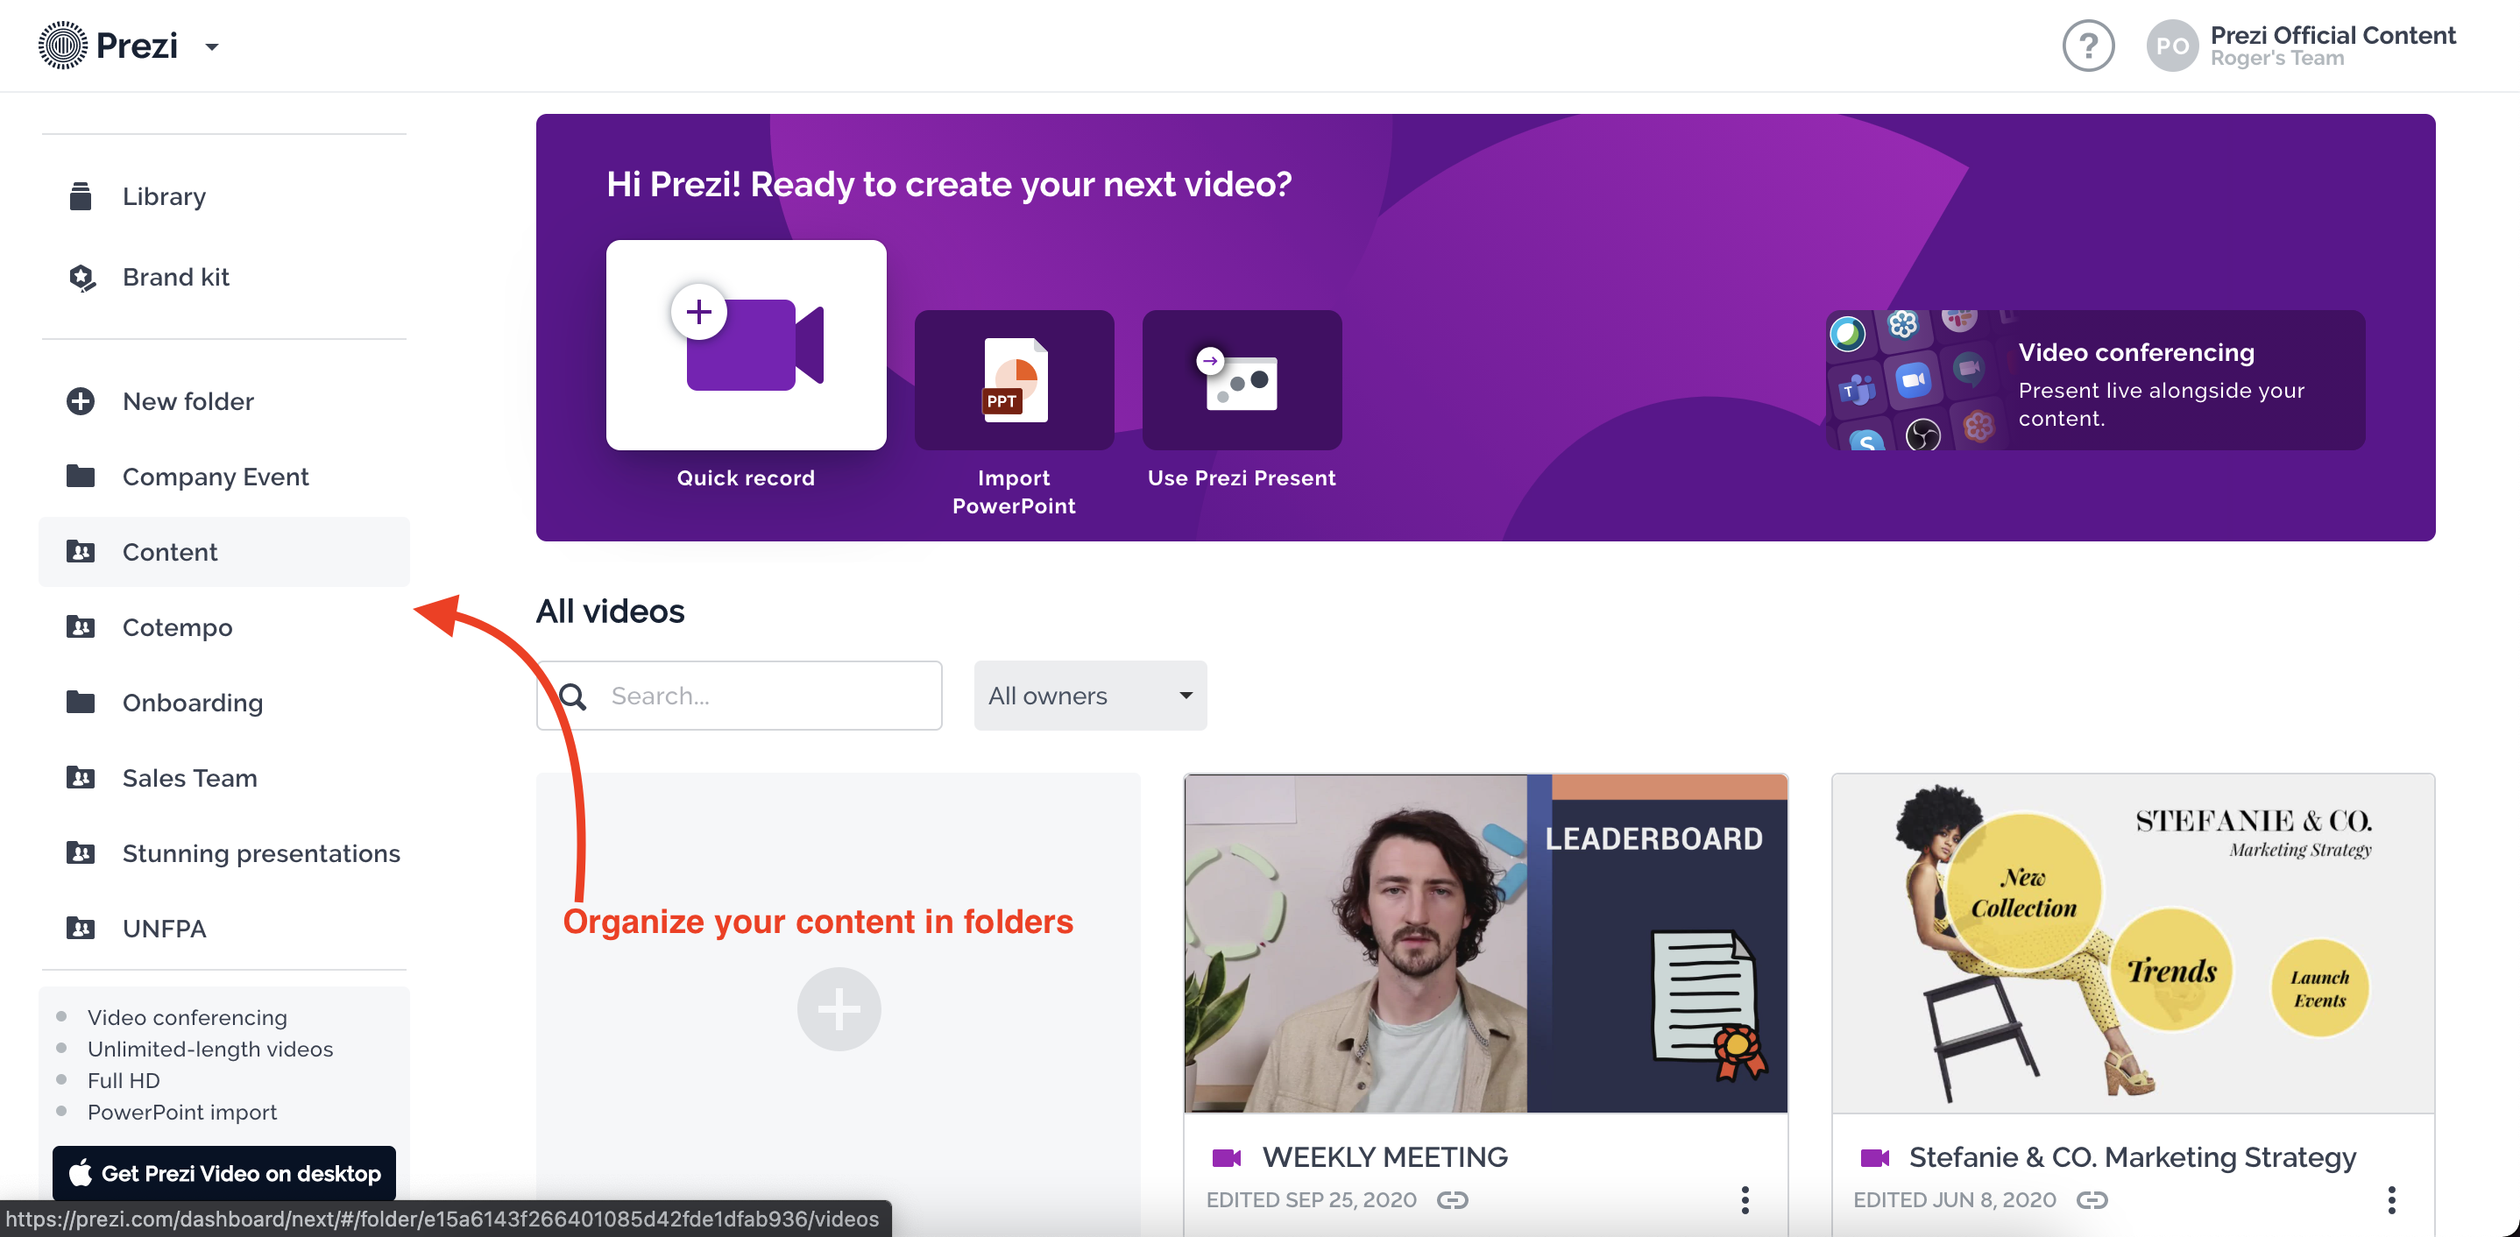Viewport: 2520px width, 1237px height.
Task: Focus the Search videos input field
Action: 739,696
